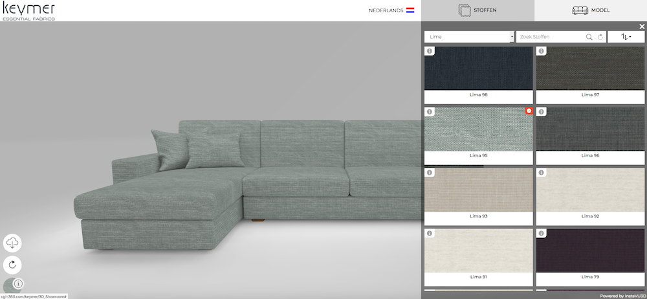Select the Lima 95 mint swatch
This screenshot has height=299, width=647.
coord(479,129)
